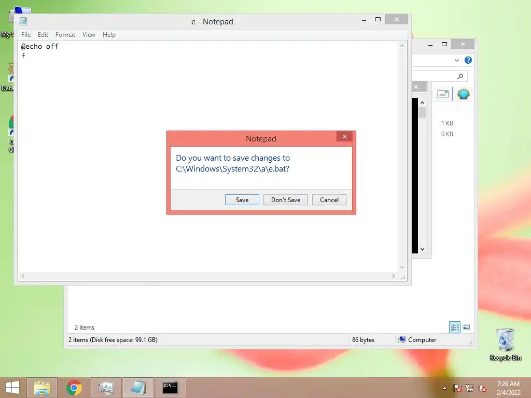Open the File menu in Notepad
The width and height of the screenshot is (531, 398).
(x=26, y=35)
